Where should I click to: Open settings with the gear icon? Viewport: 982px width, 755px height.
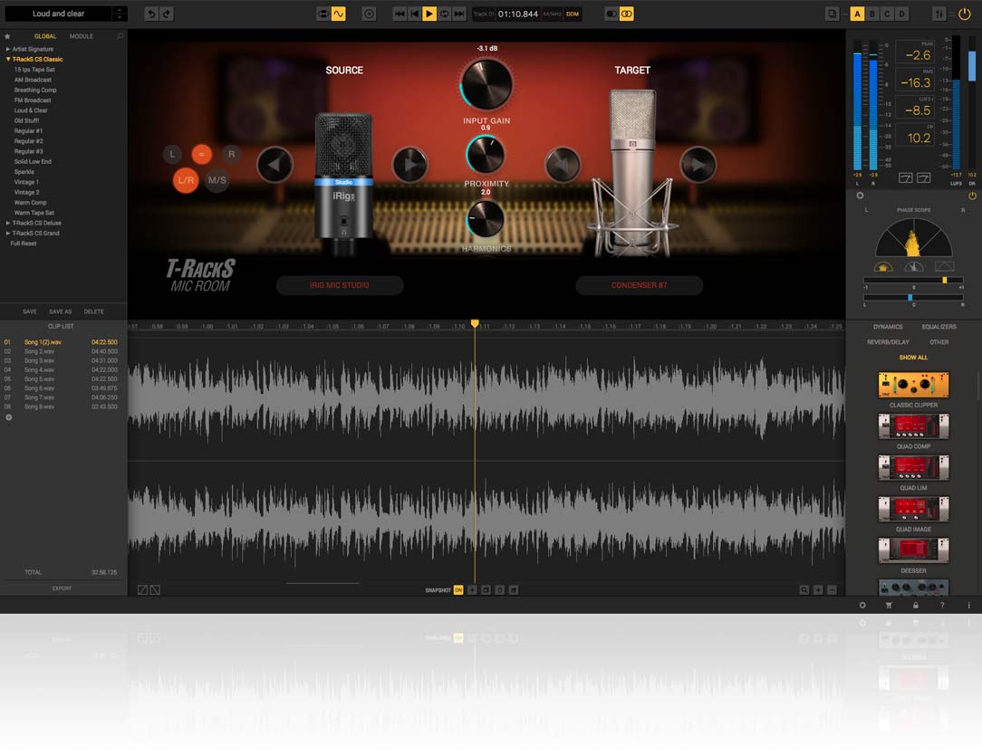(862, 605)
